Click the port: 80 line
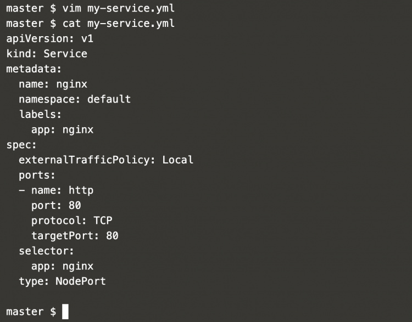Viewport: 412px width, 322px height. click(x=56, y=206)
